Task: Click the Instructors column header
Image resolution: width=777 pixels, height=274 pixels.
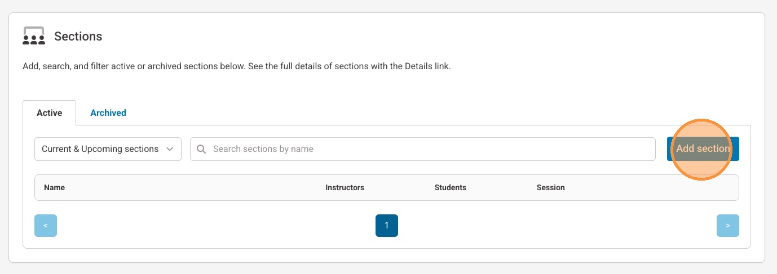Action: 345,187
